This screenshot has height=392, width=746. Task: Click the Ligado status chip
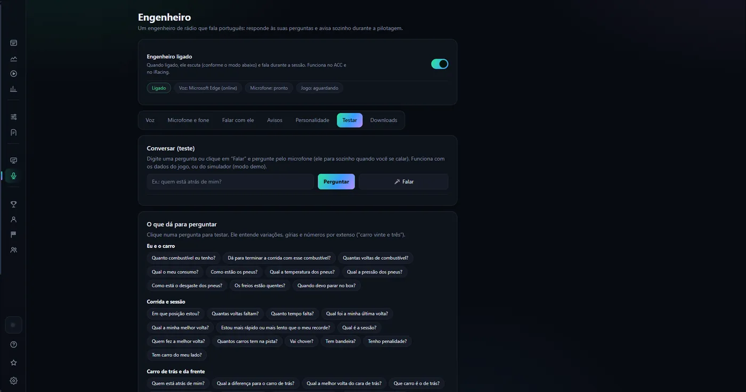pos(159,88)
